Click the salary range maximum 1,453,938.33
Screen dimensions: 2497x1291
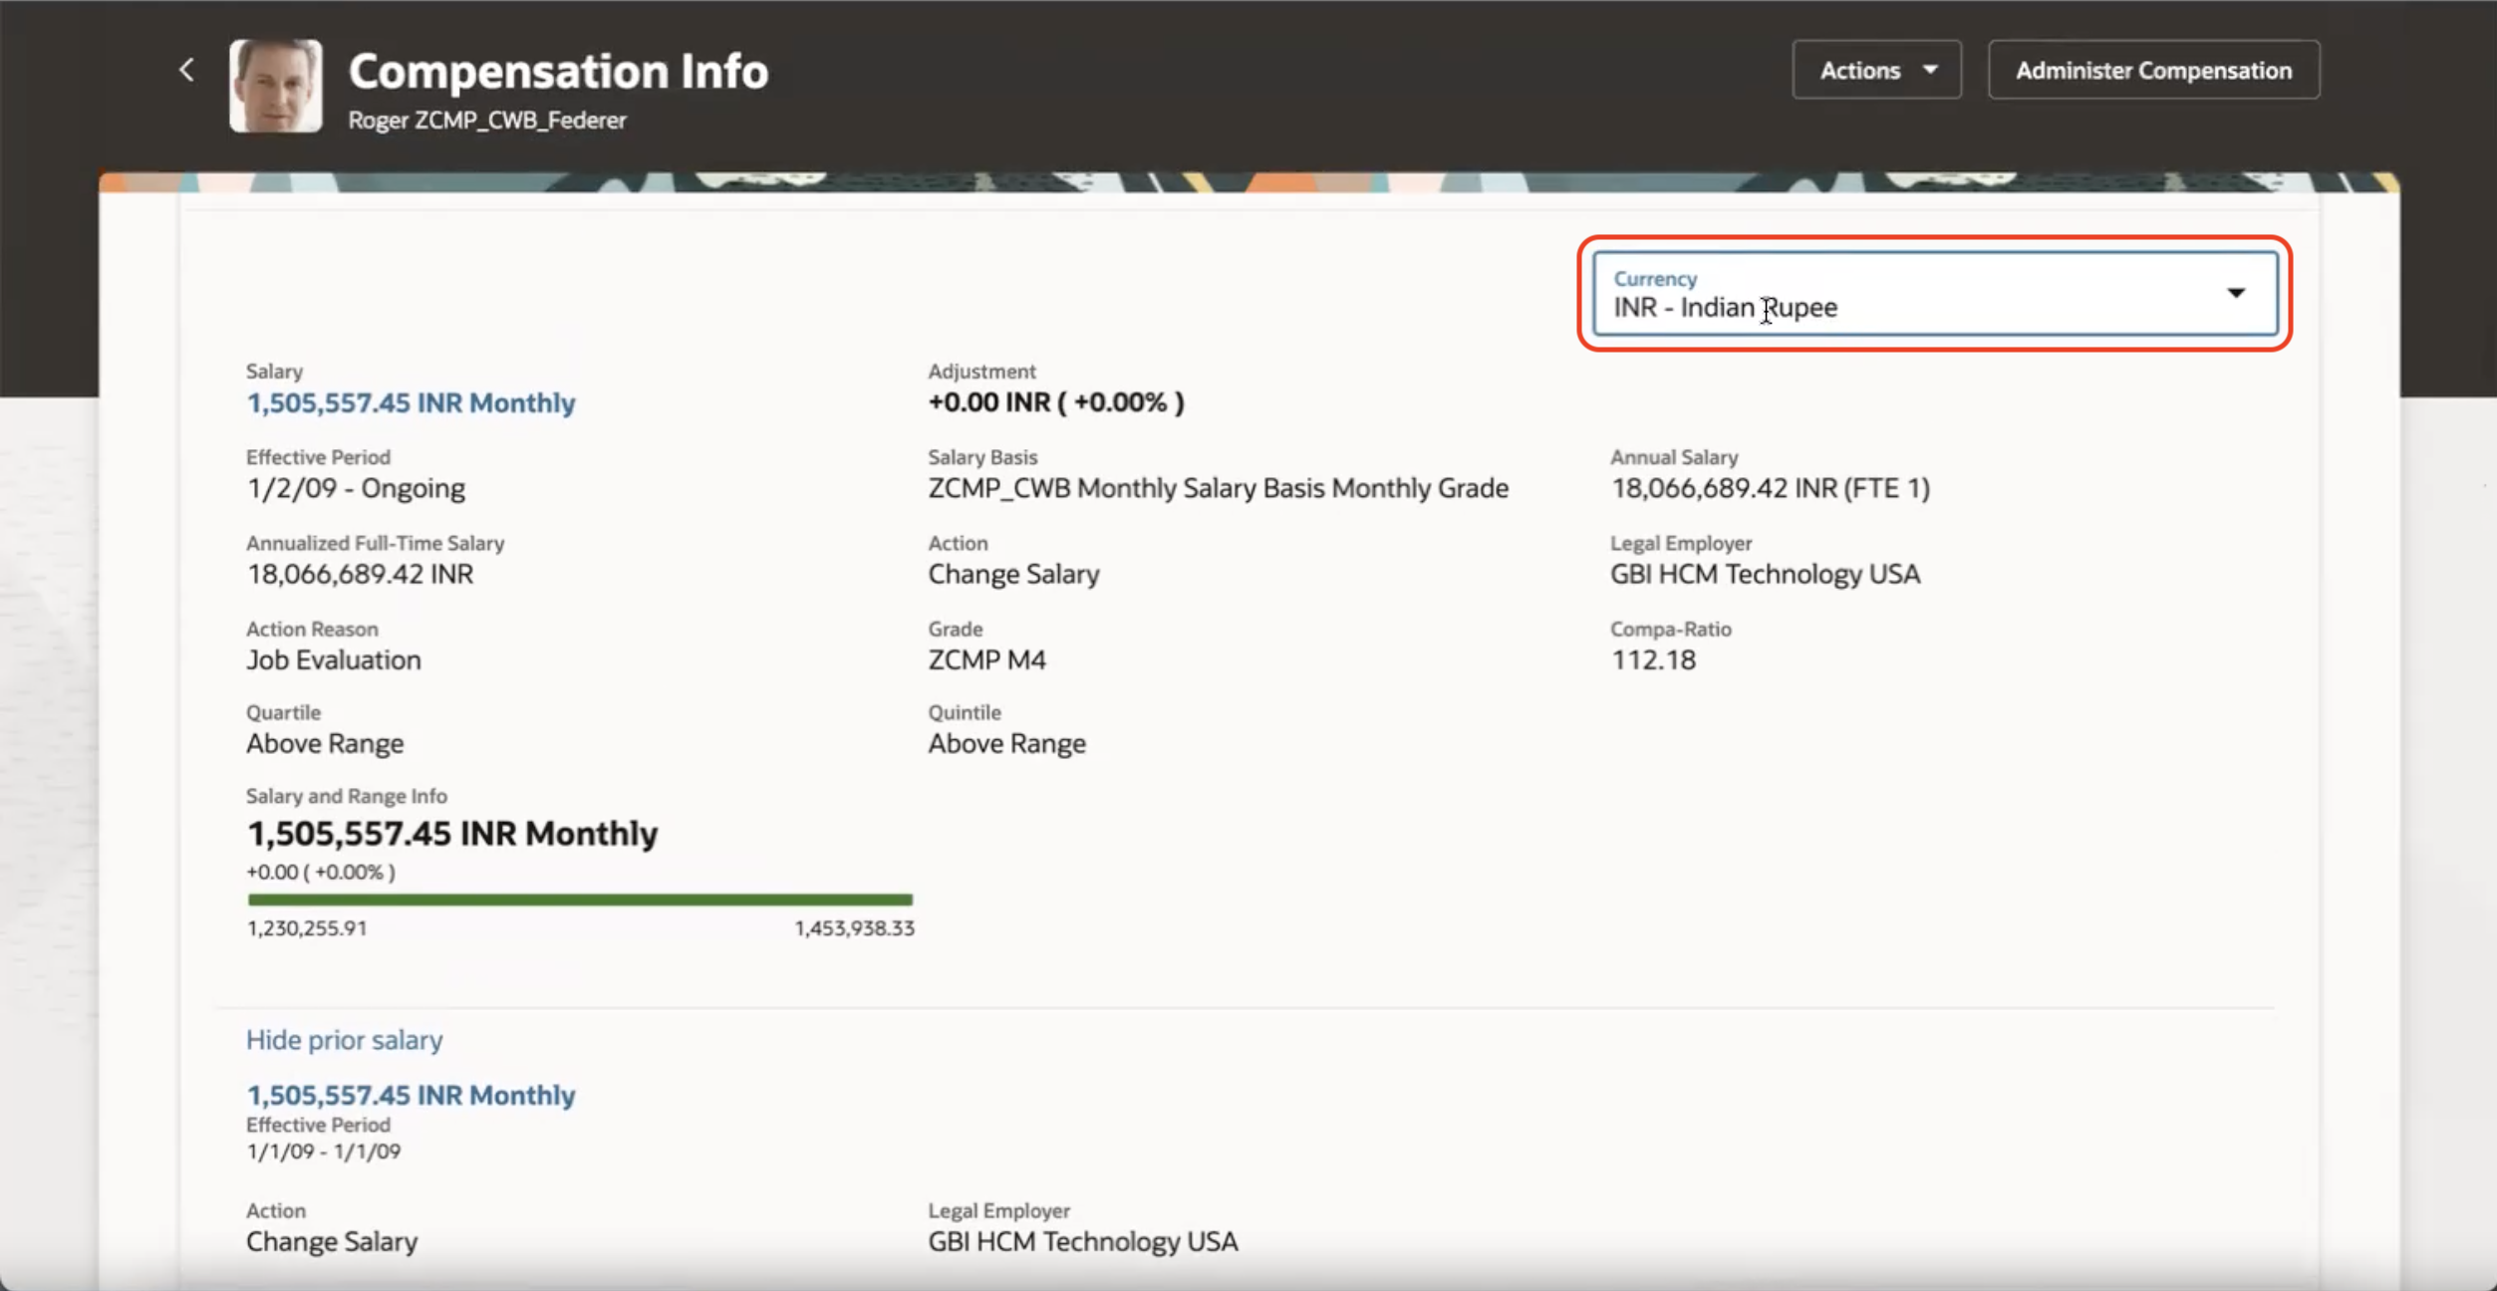(854, 928)
